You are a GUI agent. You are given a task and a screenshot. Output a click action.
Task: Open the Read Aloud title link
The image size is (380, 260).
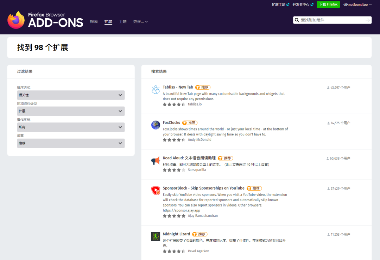point(189,158)
